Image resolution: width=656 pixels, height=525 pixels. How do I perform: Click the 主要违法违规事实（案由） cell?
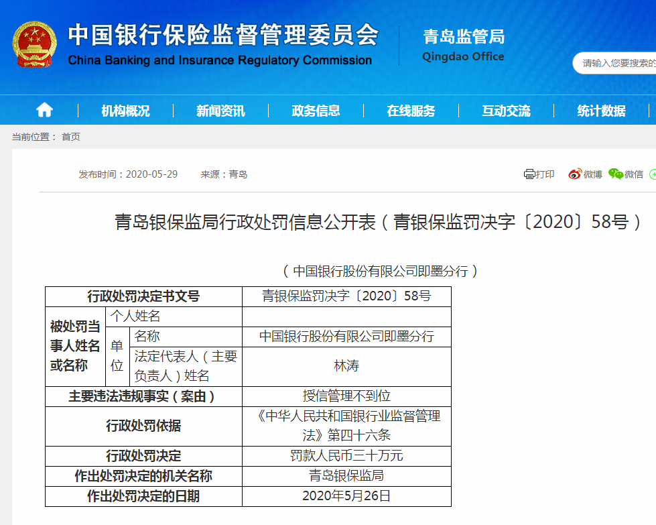(143, 396)
